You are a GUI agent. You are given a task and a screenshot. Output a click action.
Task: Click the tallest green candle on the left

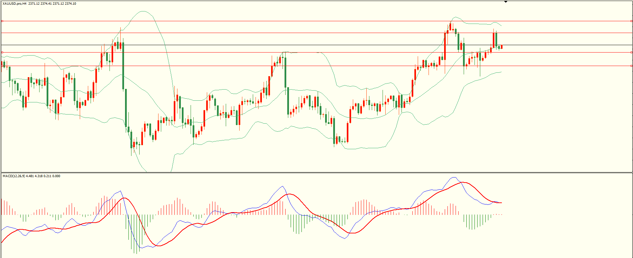coord(123,66)
